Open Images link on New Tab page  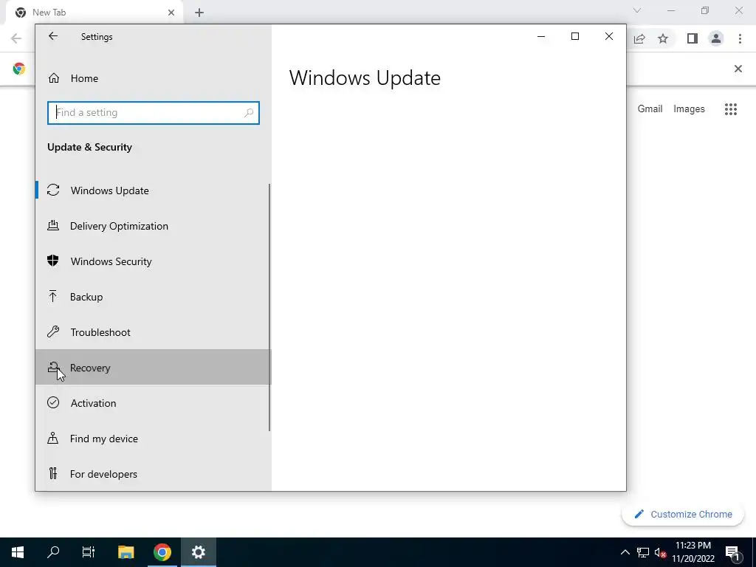pyautogui.click(x=689, y=109)
